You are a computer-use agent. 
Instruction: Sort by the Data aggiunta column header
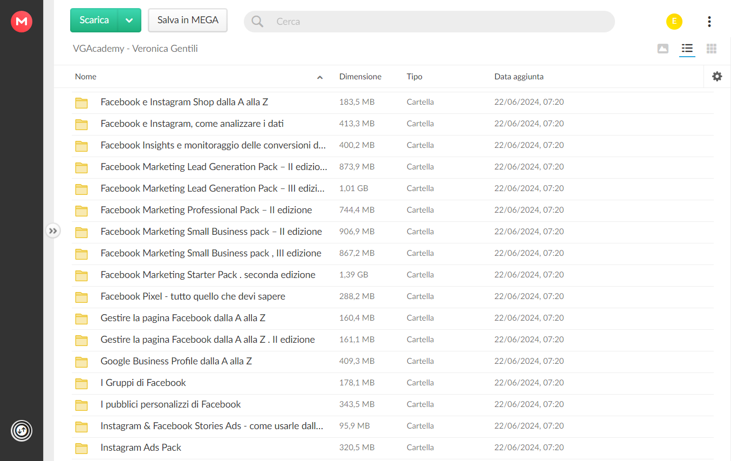519,77
